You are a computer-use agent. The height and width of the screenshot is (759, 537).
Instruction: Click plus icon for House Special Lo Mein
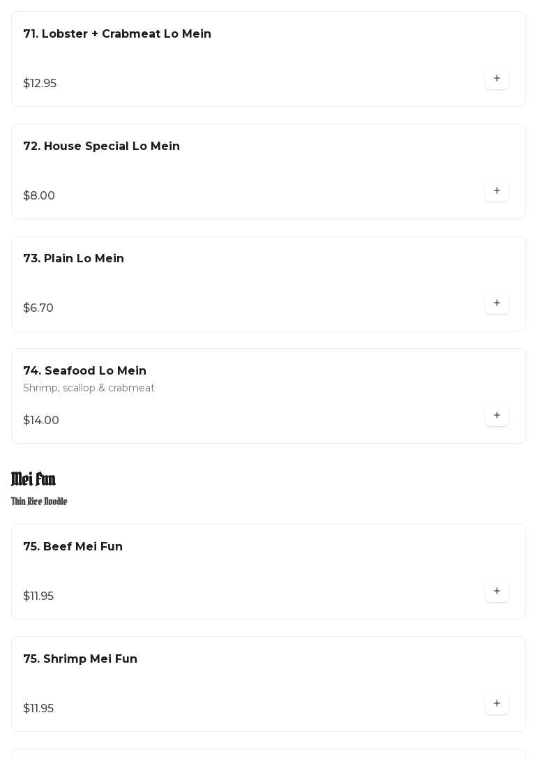point(497,191)
